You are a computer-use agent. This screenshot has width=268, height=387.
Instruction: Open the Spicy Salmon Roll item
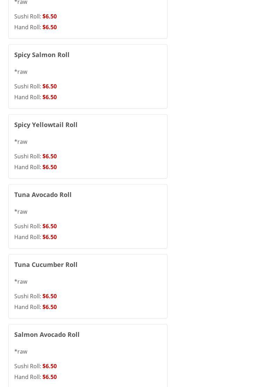pyautogui.click(x=42, y=55)
